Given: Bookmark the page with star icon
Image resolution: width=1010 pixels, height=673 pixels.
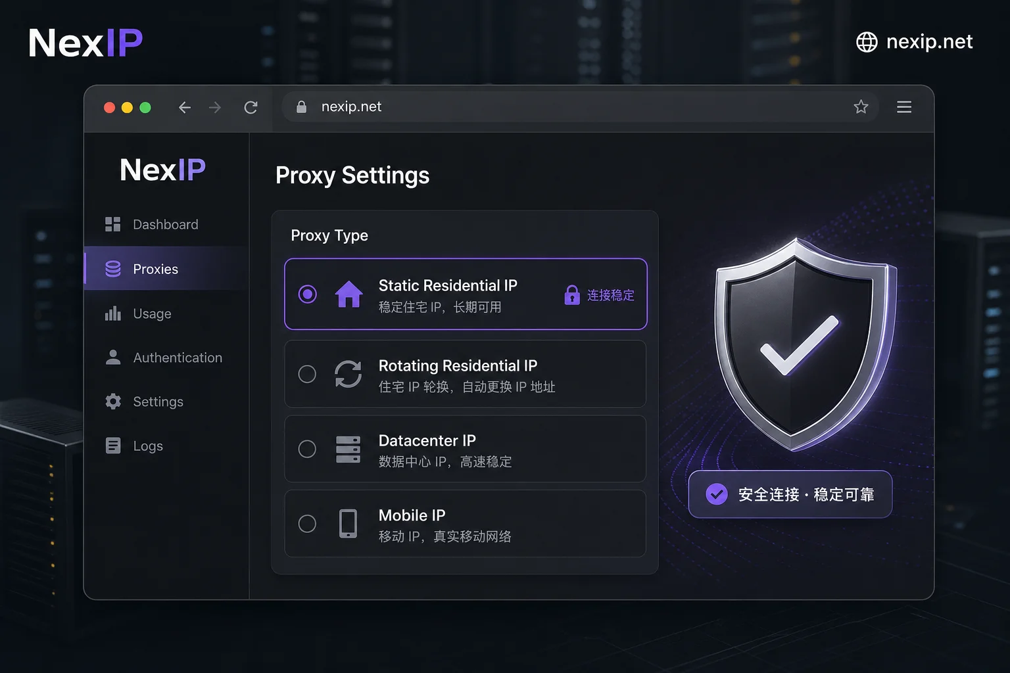Looking at the screenshot, I should (x=861, y=106).
